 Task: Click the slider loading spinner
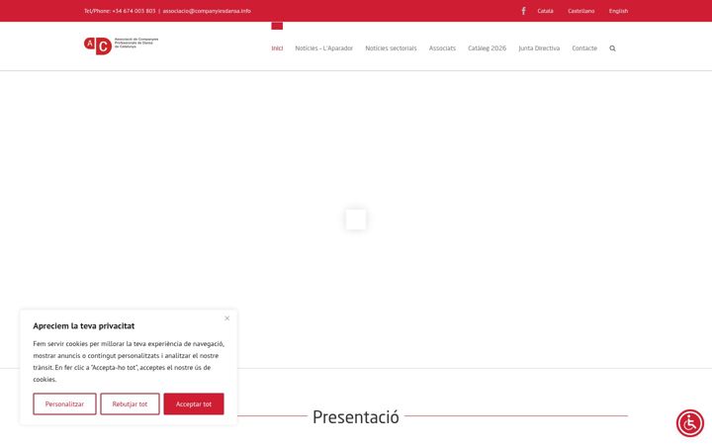click(x=356, y=220)
